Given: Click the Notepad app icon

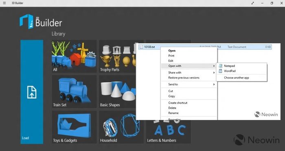Looking at the screenshot, I should [221, 66].
